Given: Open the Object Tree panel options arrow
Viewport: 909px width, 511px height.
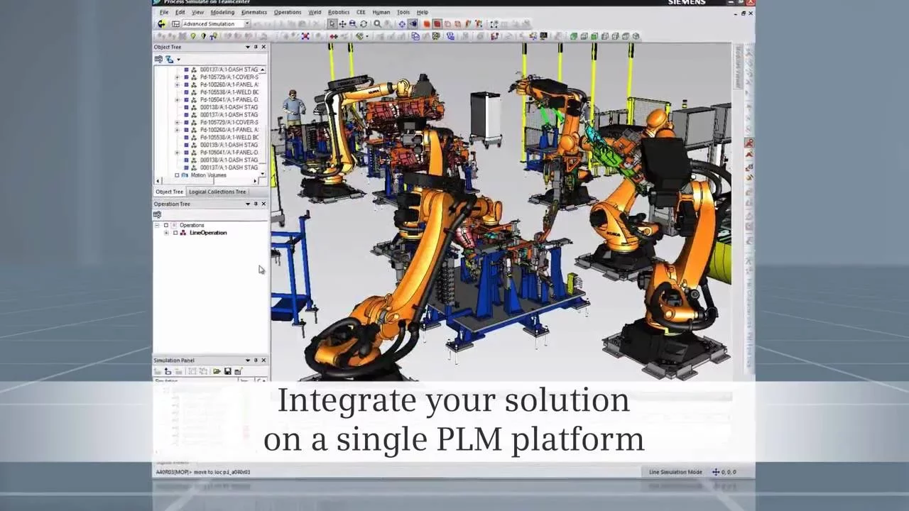Looking at the screenshot, I should click(x=248, y=47).
